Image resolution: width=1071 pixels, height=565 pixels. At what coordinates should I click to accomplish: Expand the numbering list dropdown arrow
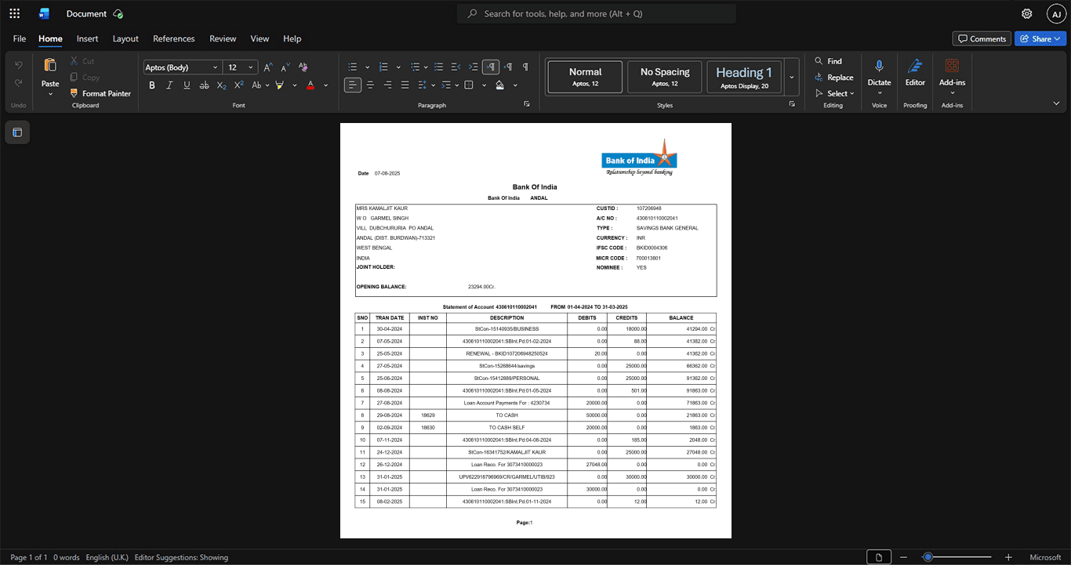pos(398,67)
